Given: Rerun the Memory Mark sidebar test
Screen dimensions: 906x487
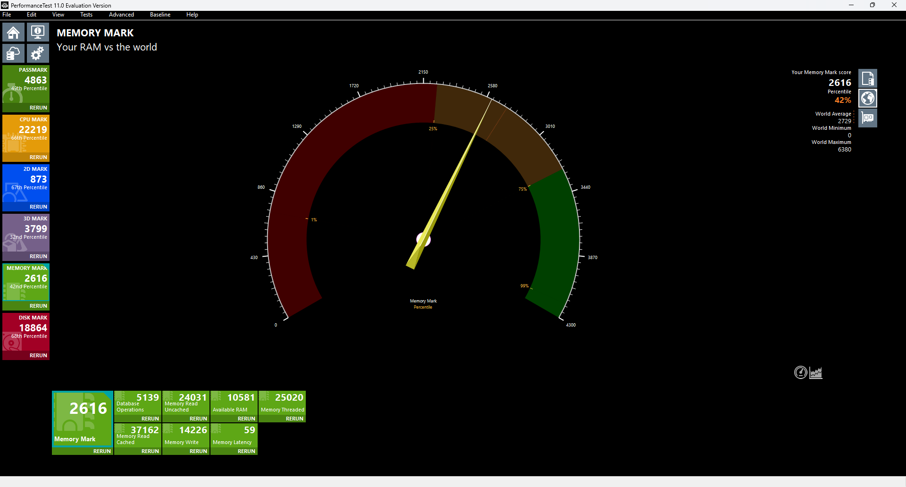Looking at the screenshot, I should [x=38, y=306].
